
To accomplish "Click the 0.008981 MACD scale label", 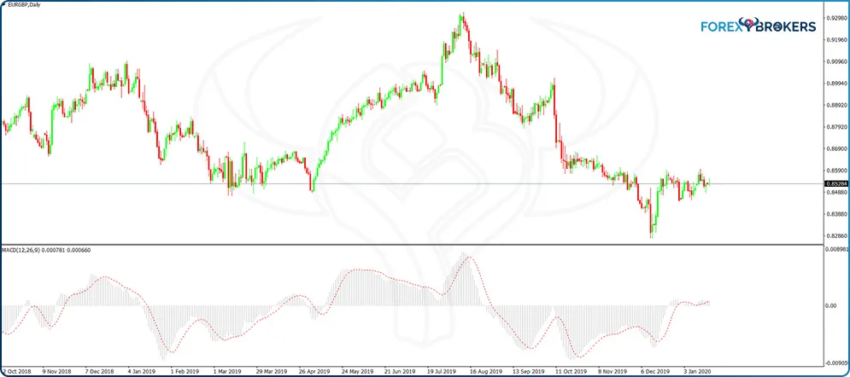I will point(836,249).
